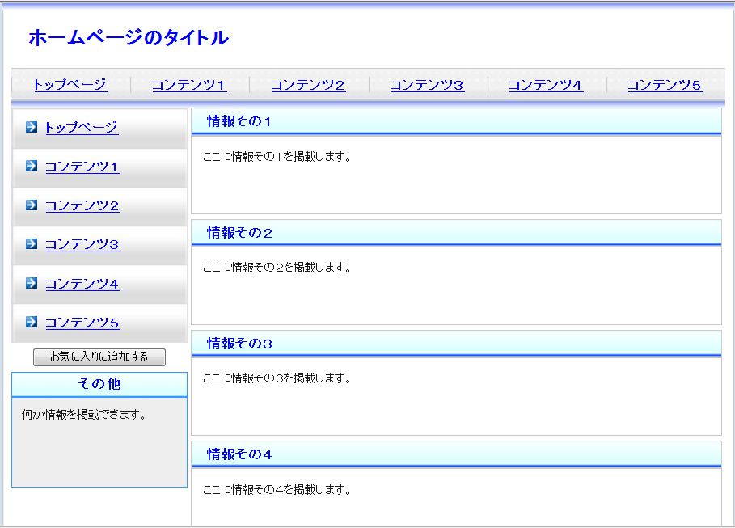Open コンテンツ3 from the top navigation bar
Viewport: 735px width, 528px height.
pos(427,85)
